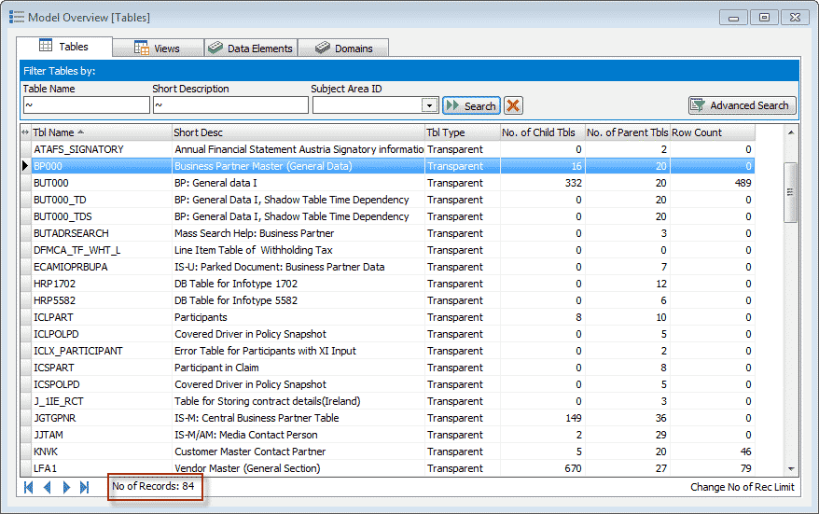The width and height of the screenshot is (819, 514).
Task: Sort by Short Desc column header
Action: (298, 132)
